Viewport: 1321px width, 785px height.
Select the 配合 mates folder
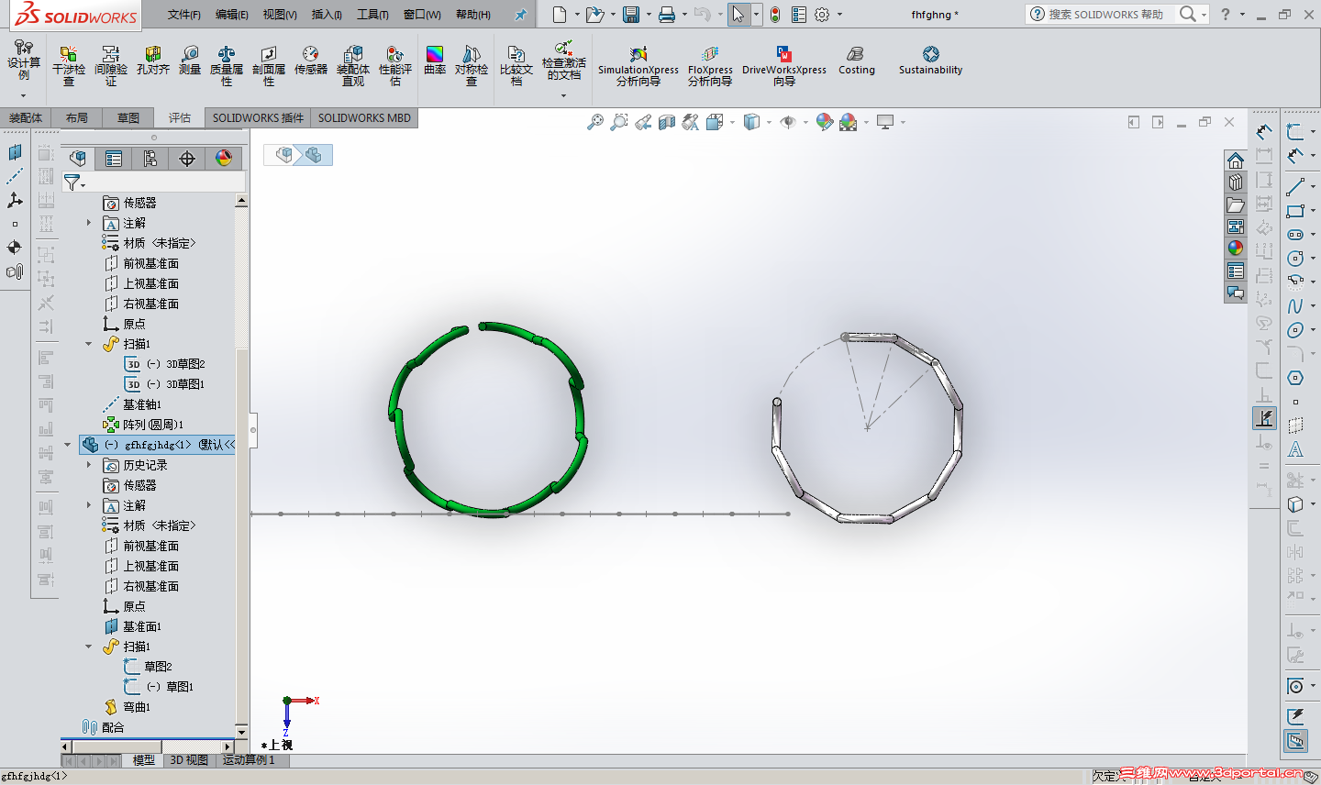(x=103, y=727)
